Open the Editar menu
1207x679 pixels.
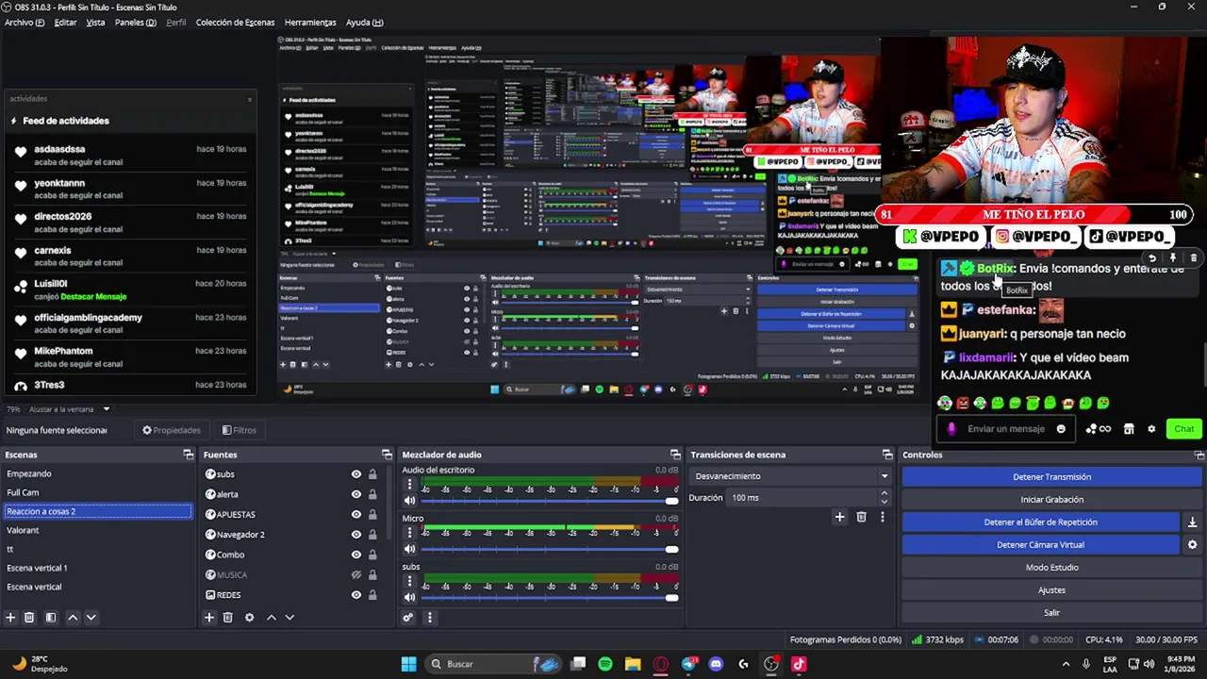[65, 22]
